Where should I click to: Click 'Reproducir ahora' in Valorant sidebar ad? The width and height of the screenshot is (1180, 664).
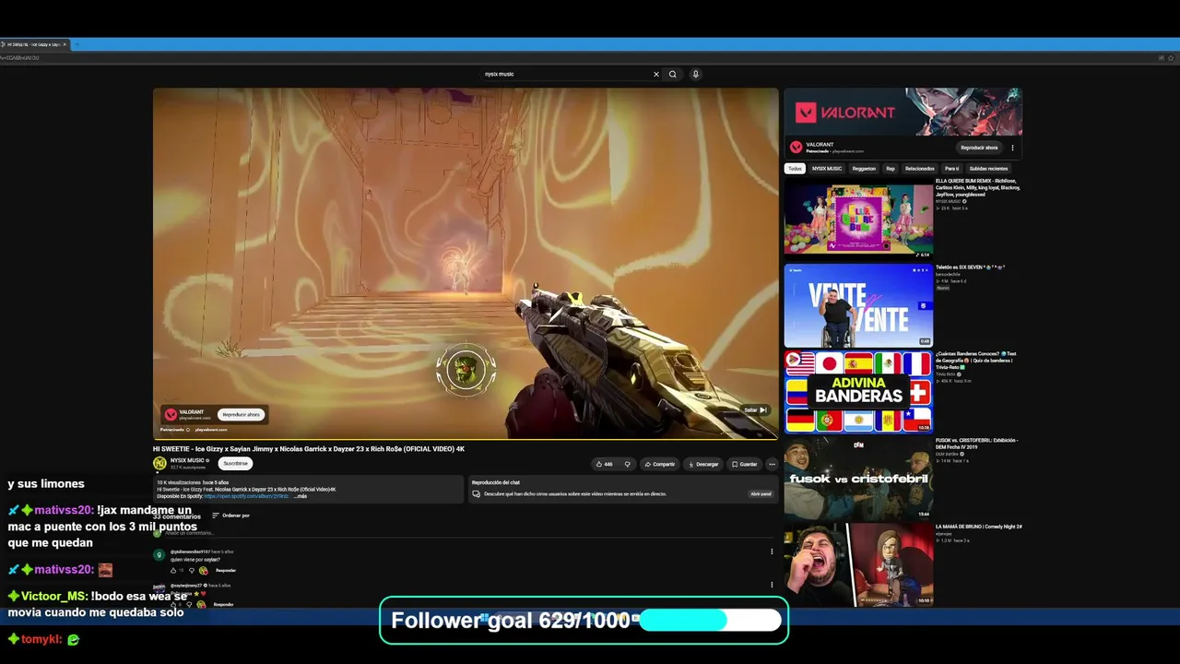coord(979,148)
